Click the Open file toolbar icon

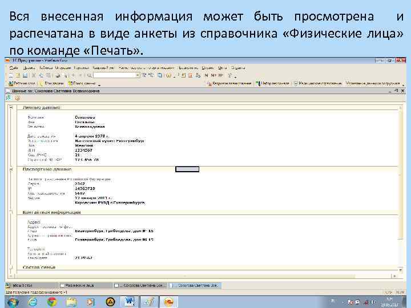click(18, 75)
